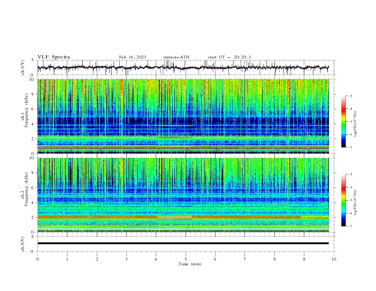Click the ch.1(V) waveform axis label
Image resolution: width=376 pixels, height=291 pixels.
(23, 68)
